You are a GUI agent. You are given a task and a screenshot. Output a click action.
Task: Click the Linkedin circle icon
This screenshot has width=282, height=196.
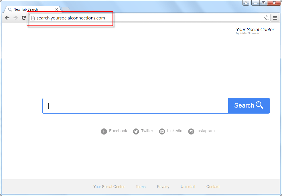coord(162,131)
